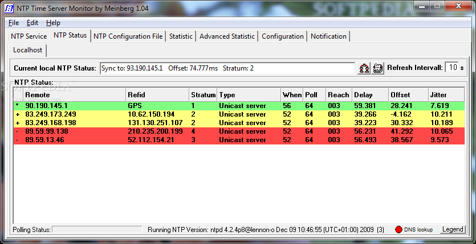Select the Localhost sub-tab
The width and height of the screenshot is (476, 244).
pyautogui.click(x=27, y=50)
